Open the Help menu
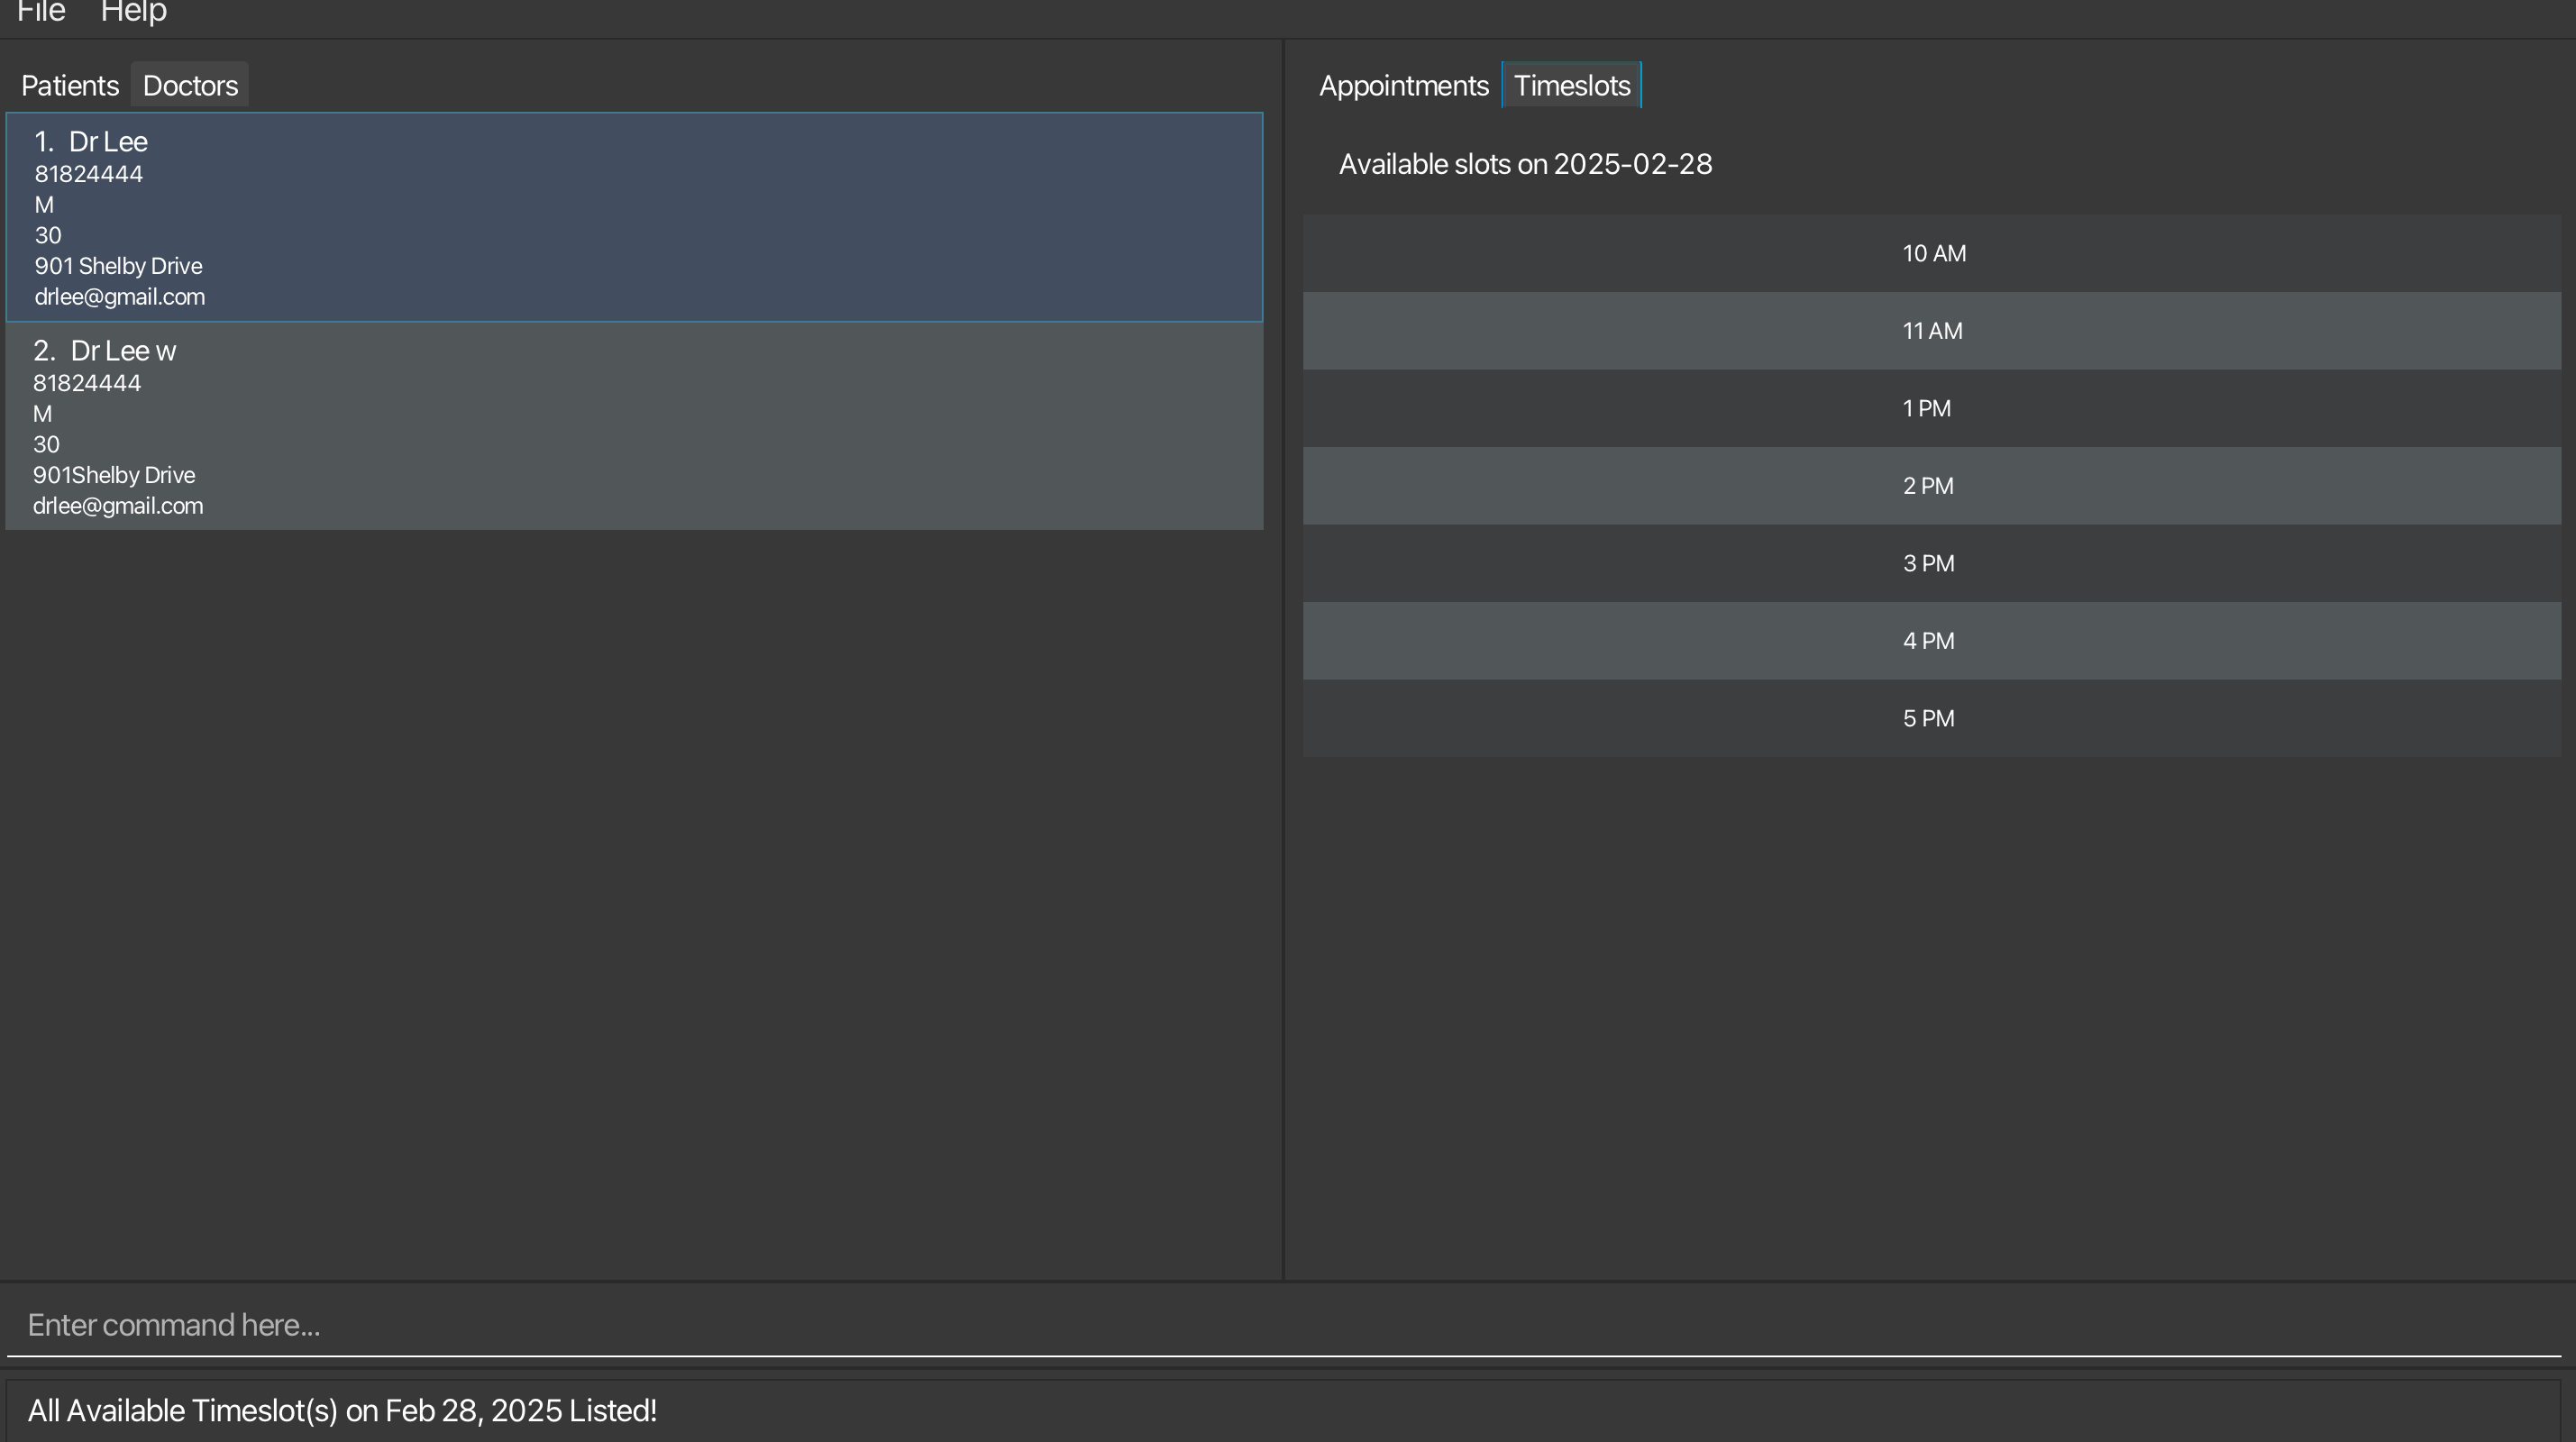2576x1442 pixels. click(x=133, y=12)
